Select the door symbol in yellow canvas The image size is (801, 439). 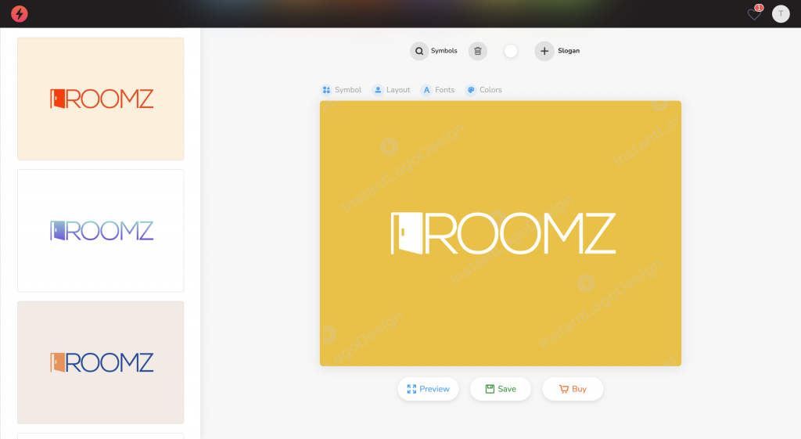point(407,233)
